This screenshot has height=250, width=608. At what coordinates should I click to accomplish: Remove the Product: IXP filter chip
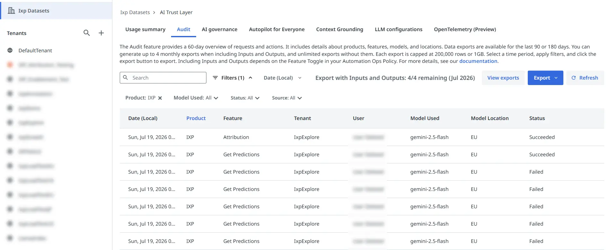click(x=160, y=98)
